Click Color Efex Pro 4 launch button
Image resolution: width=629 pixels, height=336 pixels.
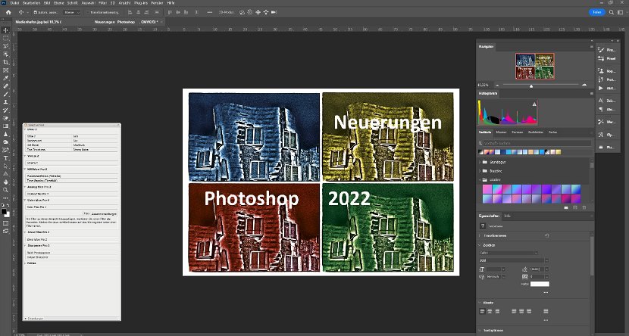pyautogui.click(x=72, y=207)
